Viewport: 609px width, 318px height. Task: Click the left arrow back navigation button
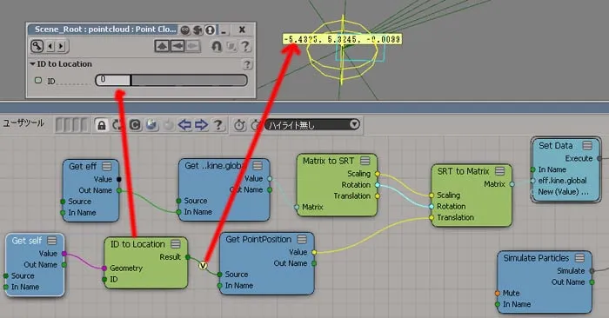pos(177,46)
